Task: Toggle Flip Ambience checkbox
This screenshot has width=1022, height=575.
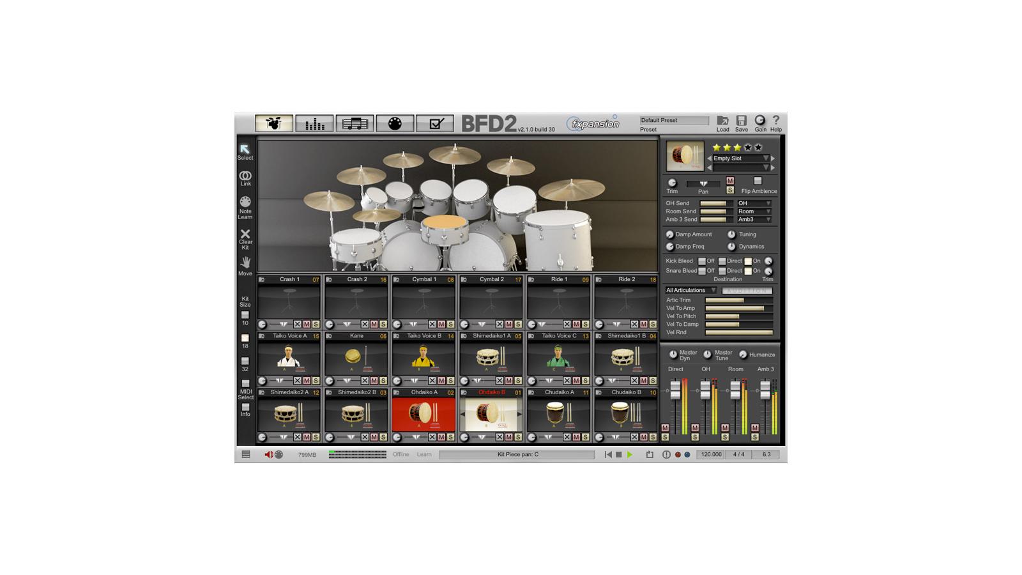Action: 758,181
